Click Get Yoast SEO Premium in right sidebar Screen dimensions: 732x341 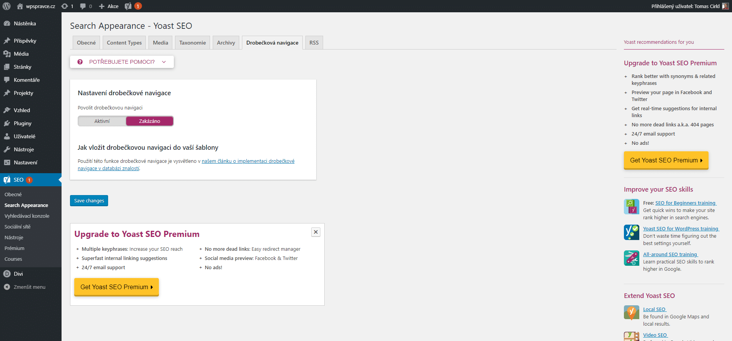coord(666,160)
